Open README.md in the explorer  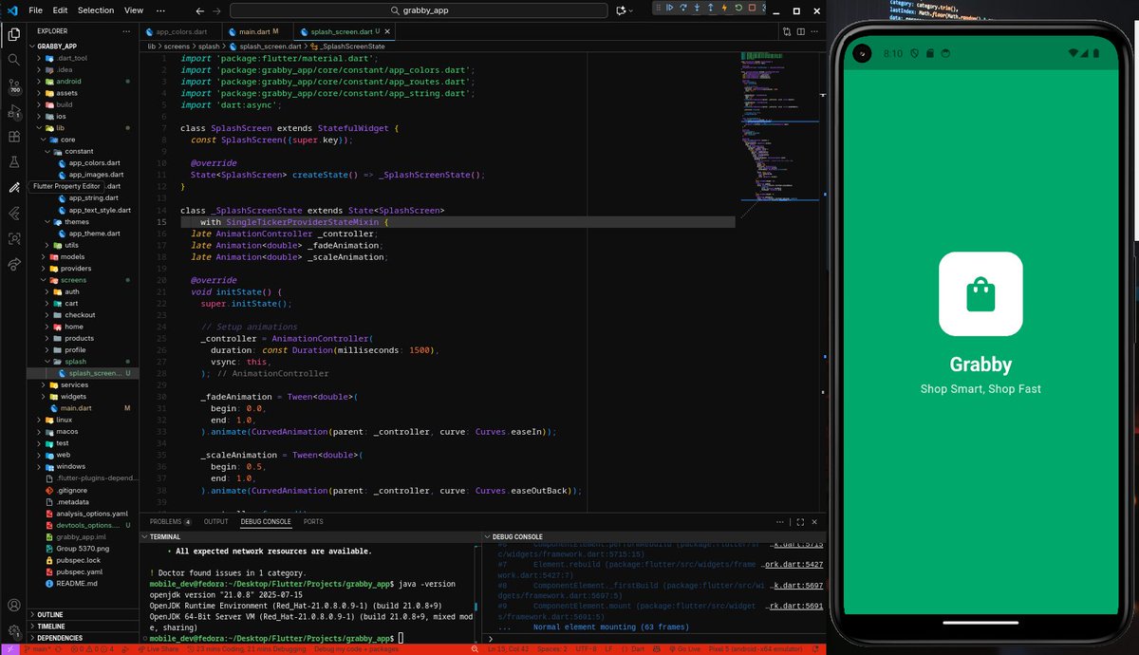tap(77, 583)
